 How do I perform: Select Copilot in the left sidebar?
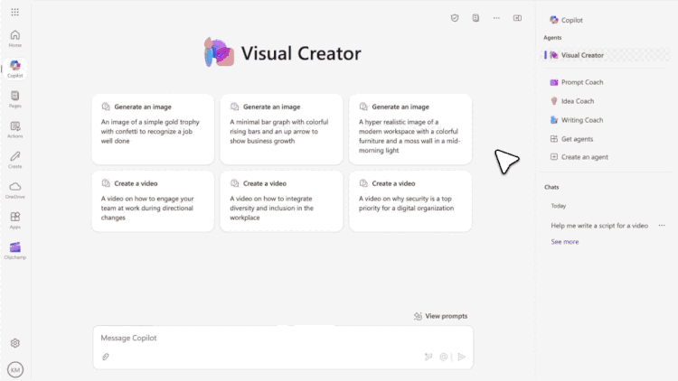click(15, 69)
